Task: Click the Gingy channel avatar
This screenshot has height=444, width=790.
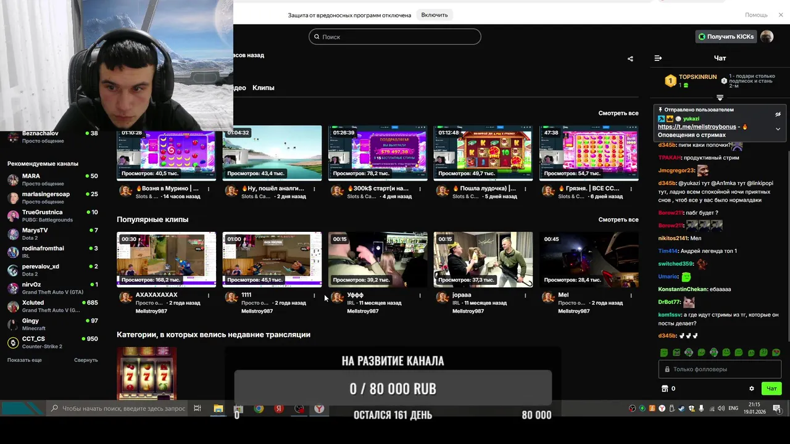Action: coord(13,324)
